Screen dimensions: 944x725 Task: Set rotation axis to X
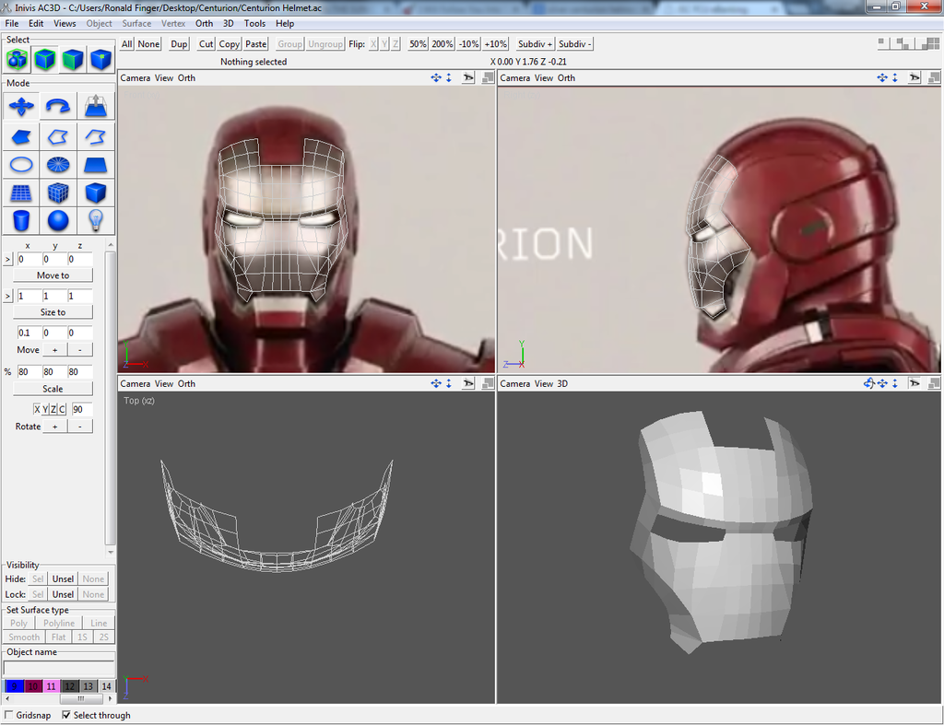pos(37,409)
